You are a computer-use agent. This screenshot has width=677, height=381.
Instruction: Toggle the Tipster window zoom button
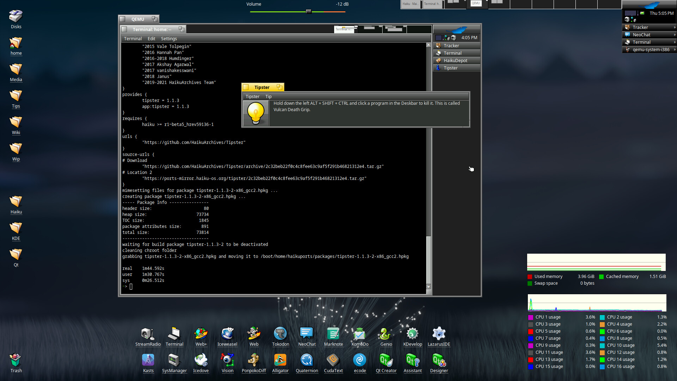279,87
